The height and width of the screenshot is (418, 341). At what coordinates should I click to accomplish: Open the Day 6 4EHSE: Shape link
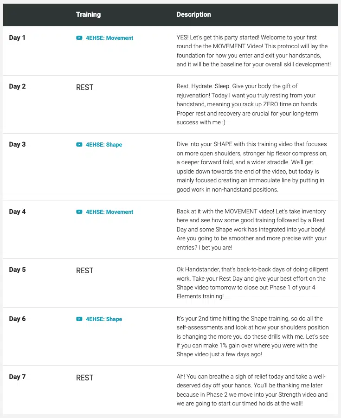104,319
